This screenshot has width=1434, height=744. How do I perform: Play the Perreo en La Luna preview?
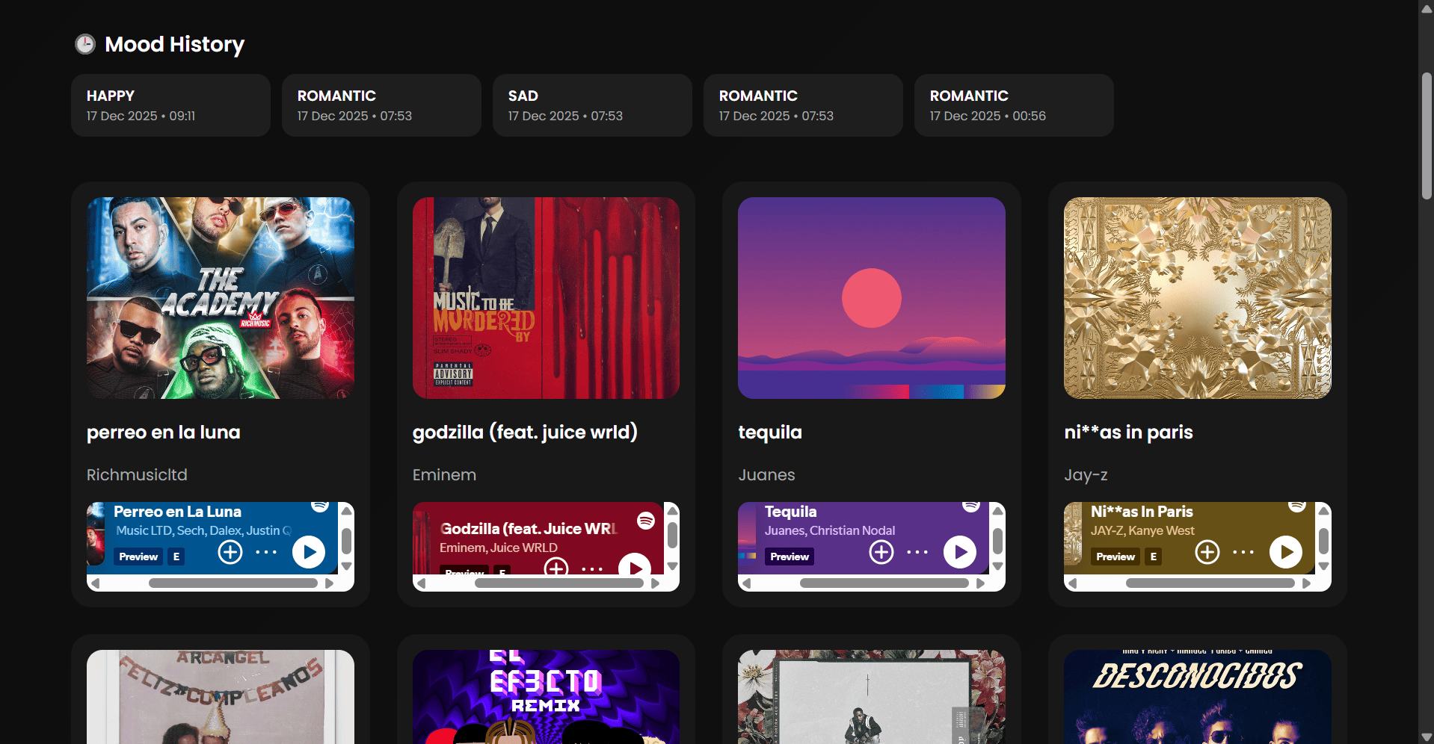(307, 552)
